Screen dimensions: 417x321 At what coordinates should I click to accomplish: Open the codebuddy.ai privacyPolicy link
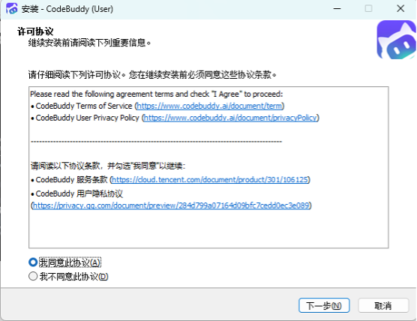tap(230, 118)
